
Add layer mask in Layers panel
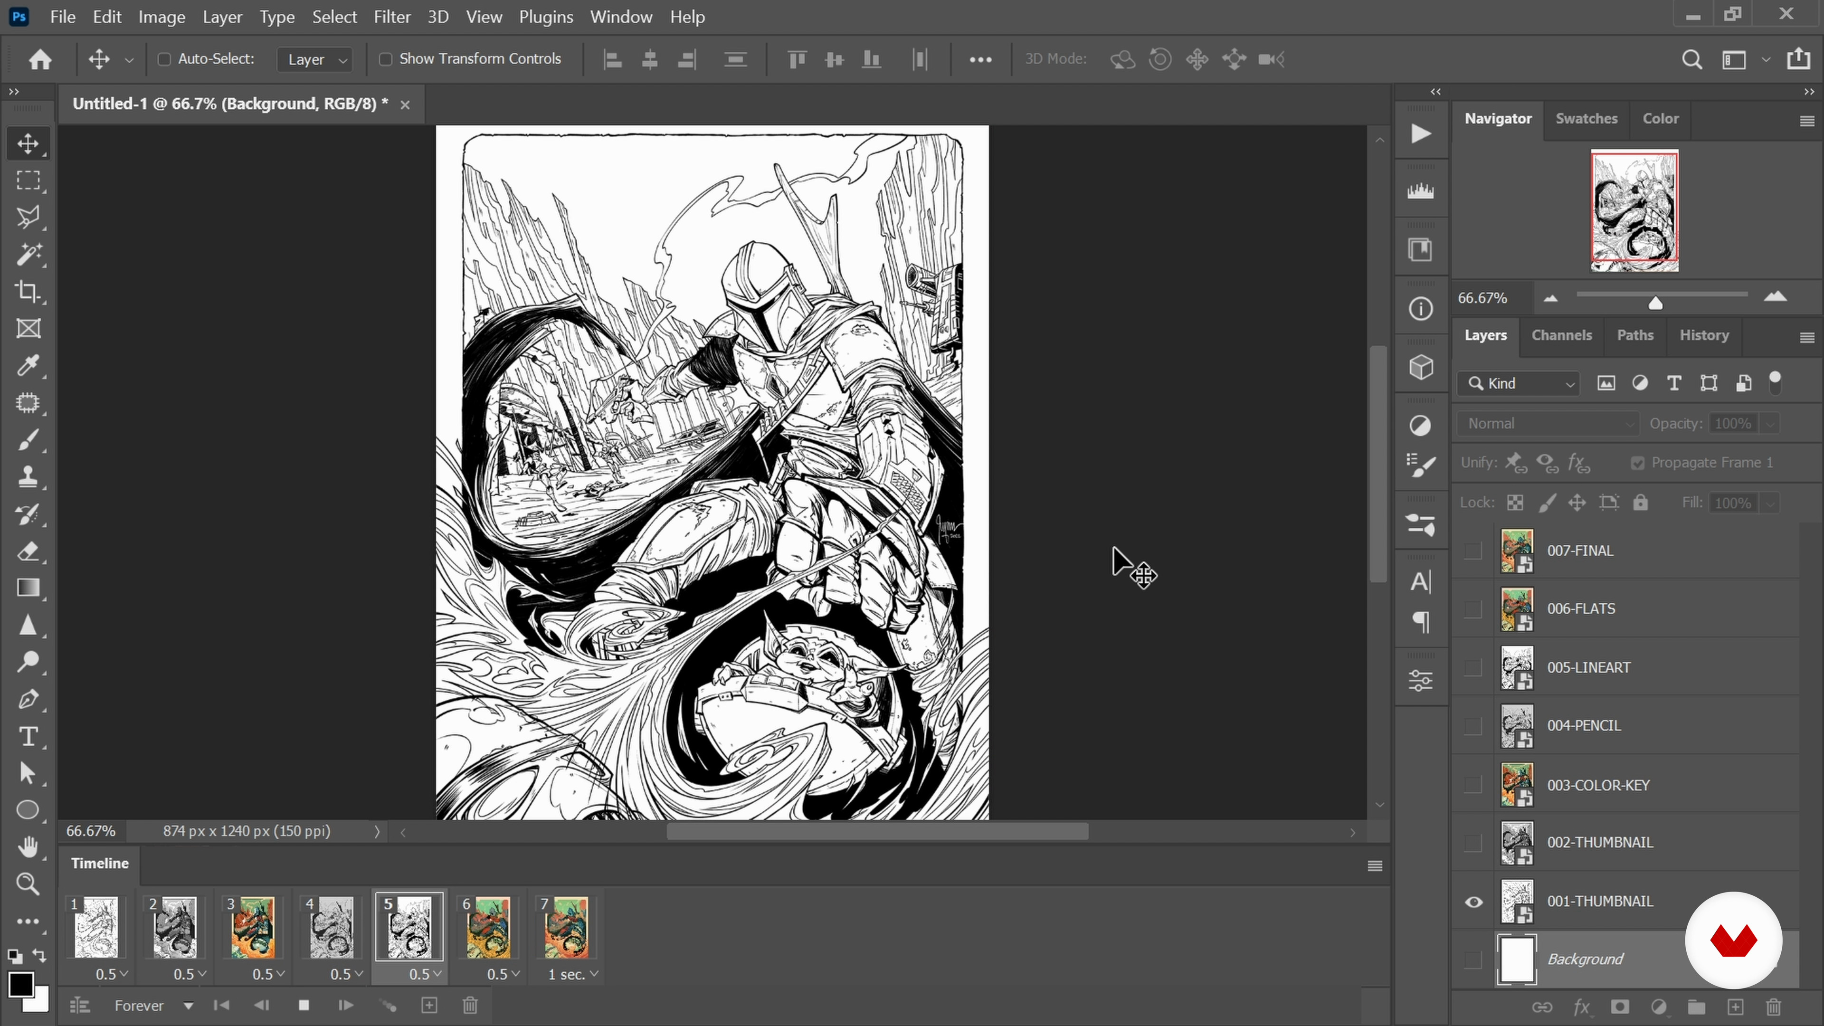pos(1619,1007)
